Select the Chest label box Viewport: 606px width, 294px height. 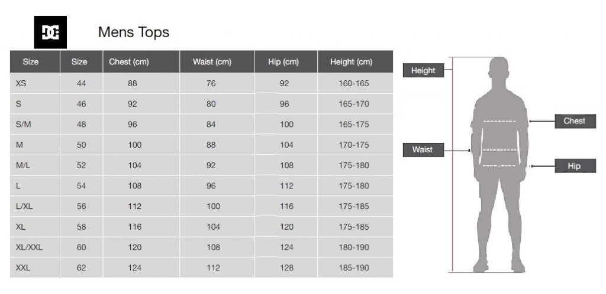tap(575, 121)
